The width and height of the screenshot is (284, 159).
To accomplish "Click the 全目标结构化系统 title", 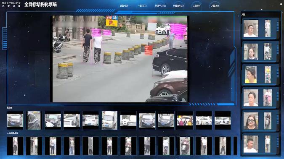I will (x=40, y=5).
